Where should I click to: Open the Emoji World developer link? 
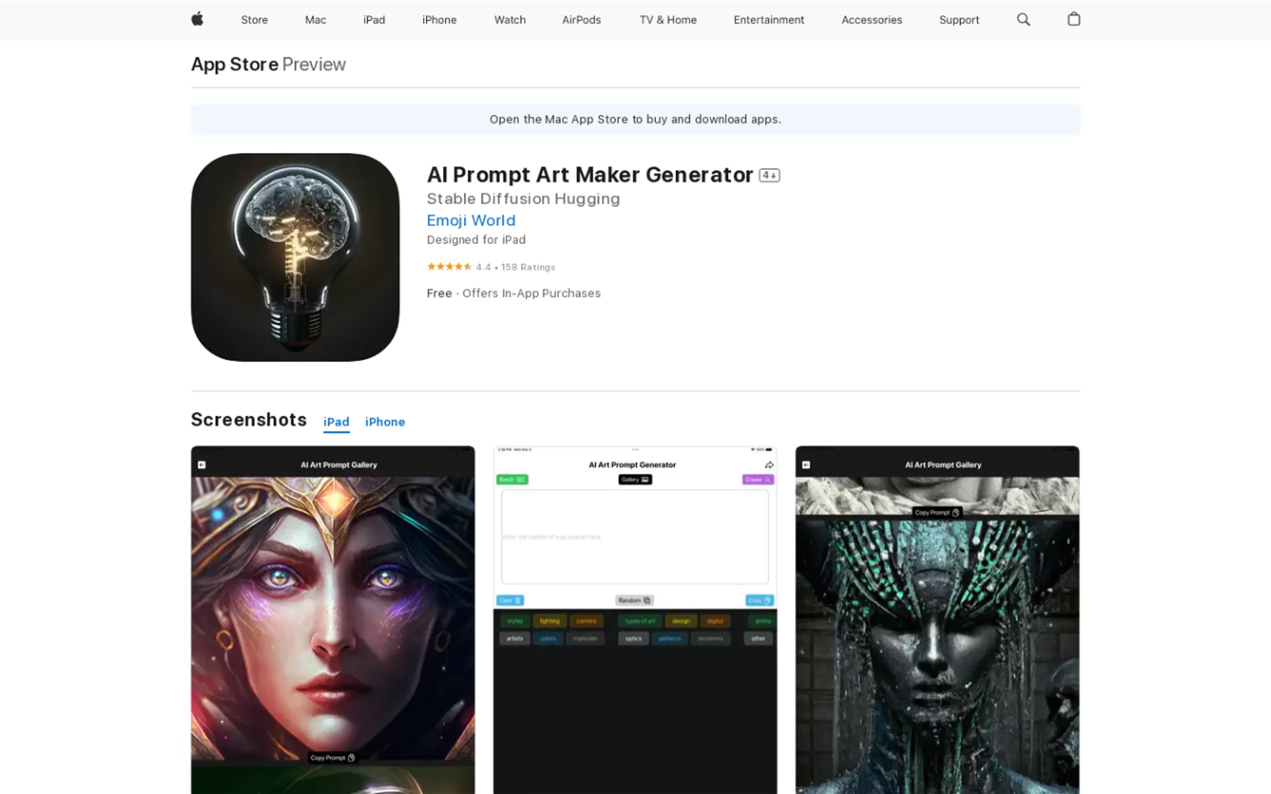pyautogui.click(x=471, y=220)
